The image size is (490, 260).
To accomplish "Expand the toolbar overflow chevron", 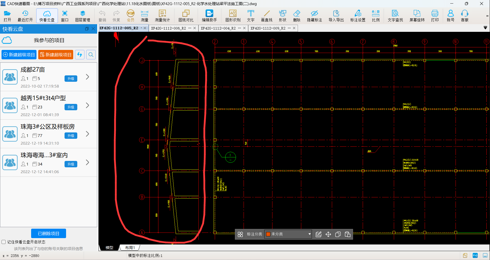I will (x=487, y=16).
